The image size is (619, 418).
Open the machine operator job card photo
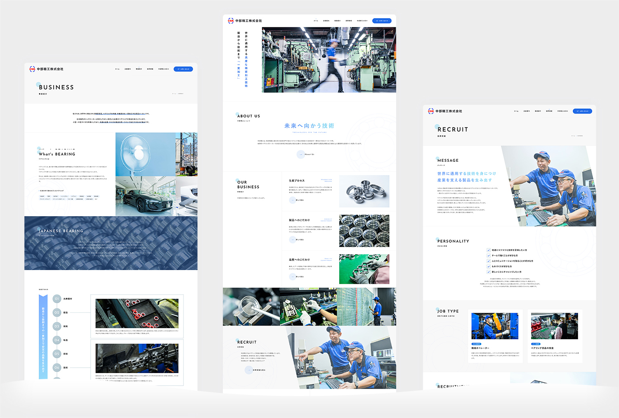point(495,326)
